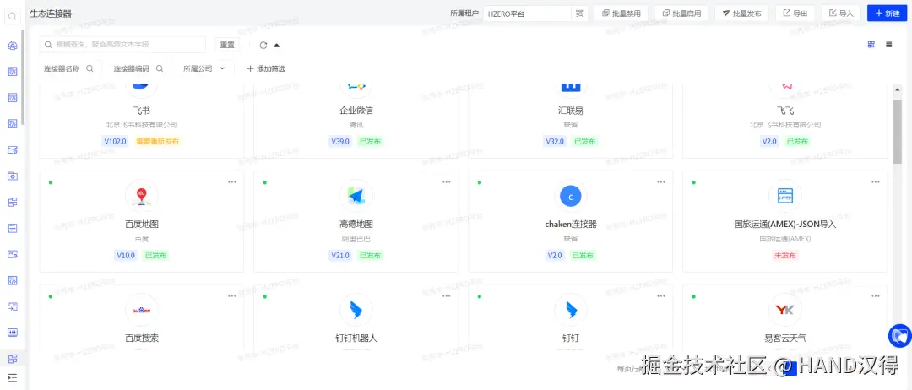Expand the sidebar with the bottom menu icon

(12, 378)
